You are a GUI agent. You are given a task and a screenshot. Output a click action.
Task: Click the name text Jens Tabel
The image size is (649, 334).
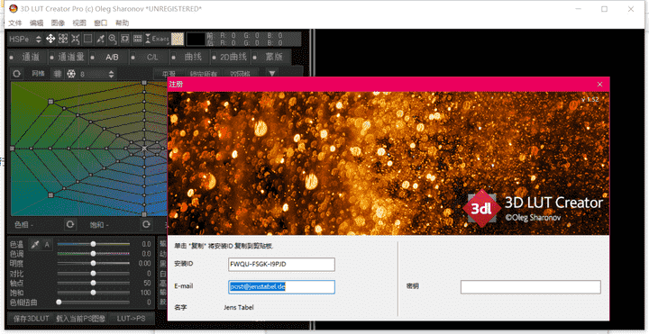[239, 308]
